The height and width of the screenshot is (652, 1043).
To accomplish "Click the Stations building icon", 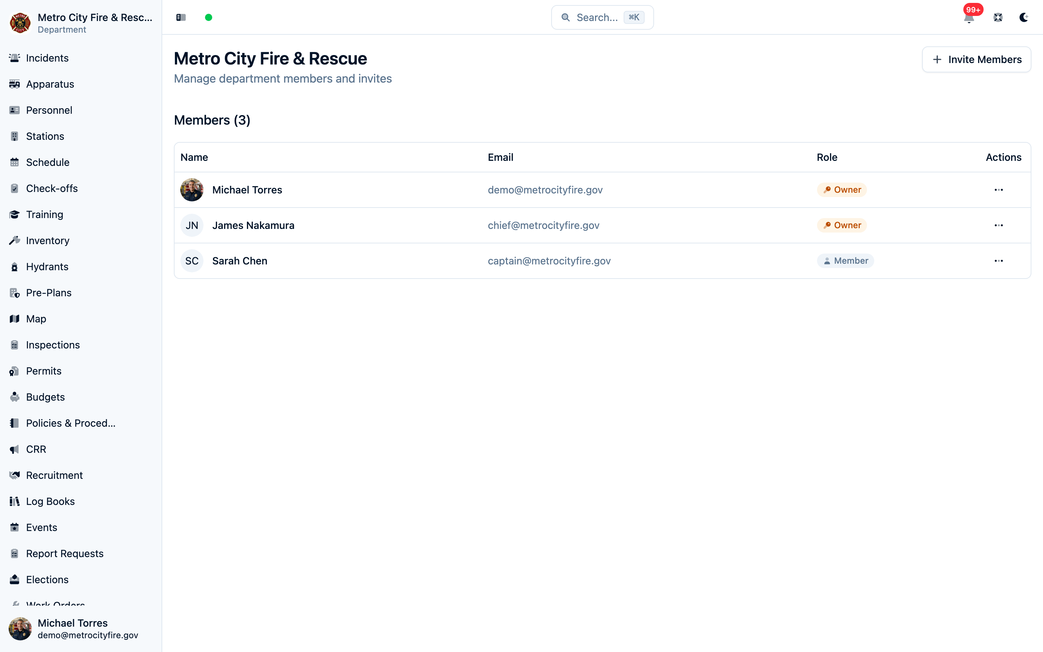I will click(14, 136).
